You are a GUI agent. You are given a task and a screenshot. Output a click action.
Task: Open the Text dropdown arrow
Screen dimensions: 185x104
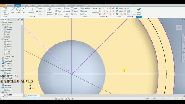pyautogui.click(x=42, y=11)
